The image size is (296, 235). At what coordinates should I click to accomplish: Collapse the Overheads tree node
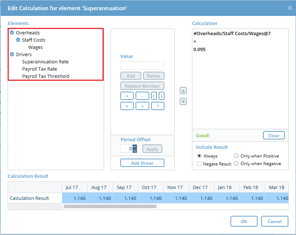point(12,33)
